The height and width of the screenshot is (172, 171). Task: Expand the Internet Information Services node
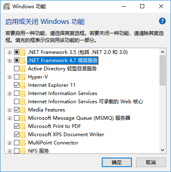point(9,93)
